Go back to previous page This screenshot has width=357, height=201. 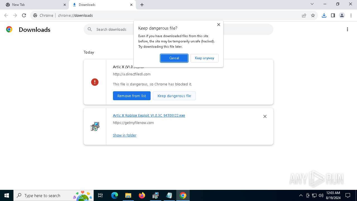pyautogui.click(x=6, y=15)
